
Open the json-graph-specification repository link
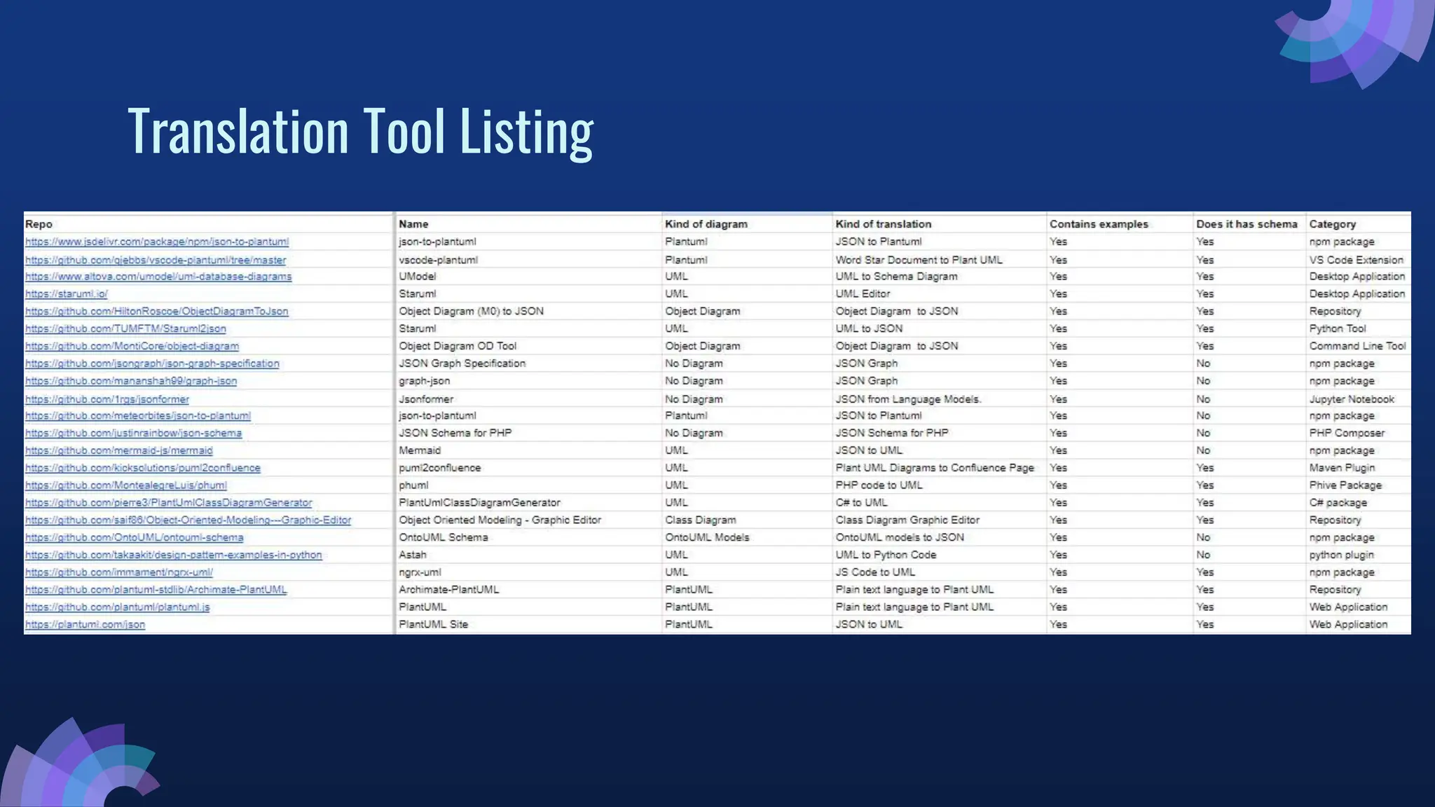click(152, 364)
